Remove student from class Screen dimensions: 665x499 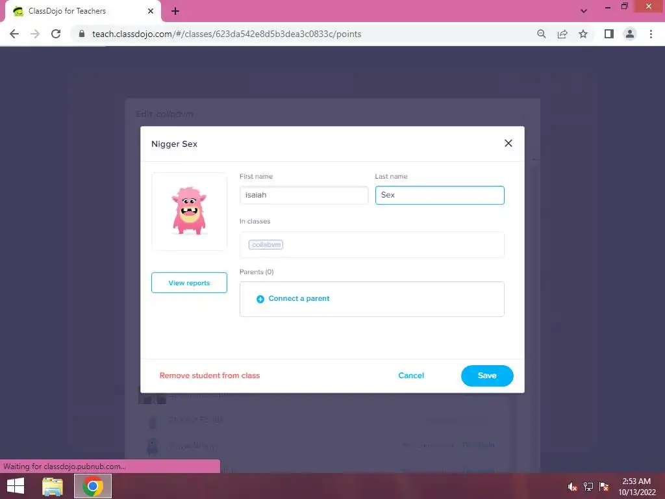click(x=210, y=376)
